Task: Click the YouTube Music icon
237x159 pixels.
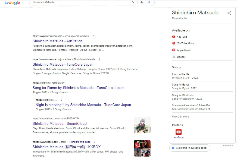Action: [174, 43]
